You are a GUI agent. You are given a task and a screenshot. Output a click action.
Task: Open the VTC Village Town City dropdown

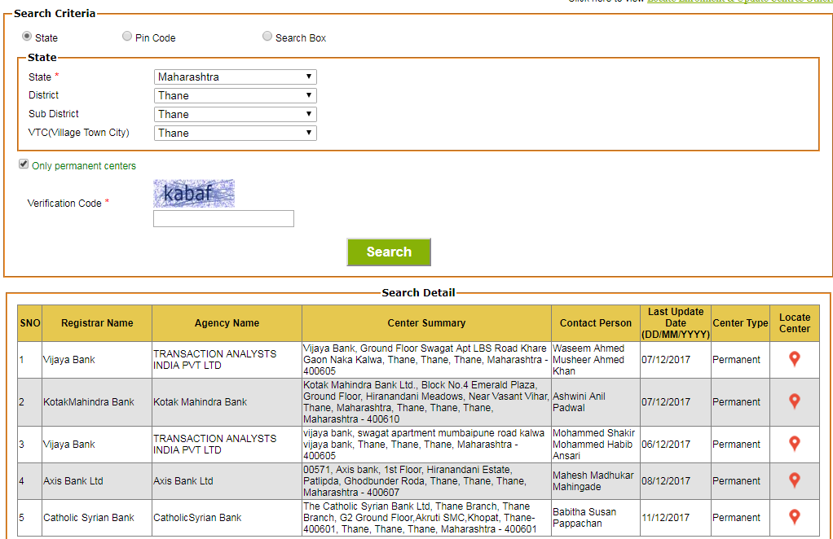(235, 133)
